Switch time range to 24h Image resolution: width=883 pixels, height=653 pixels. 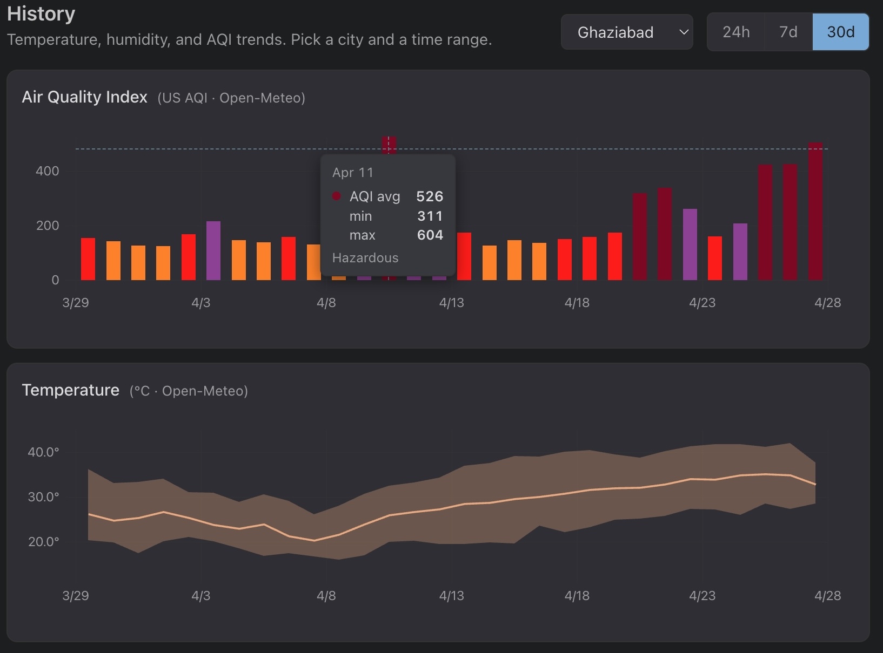[x=736, y=32]
